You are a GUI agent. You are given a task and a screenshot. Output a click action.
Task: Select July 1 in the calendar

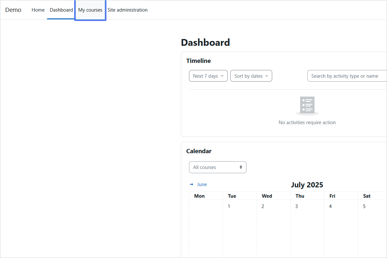[x=229, y=206]
